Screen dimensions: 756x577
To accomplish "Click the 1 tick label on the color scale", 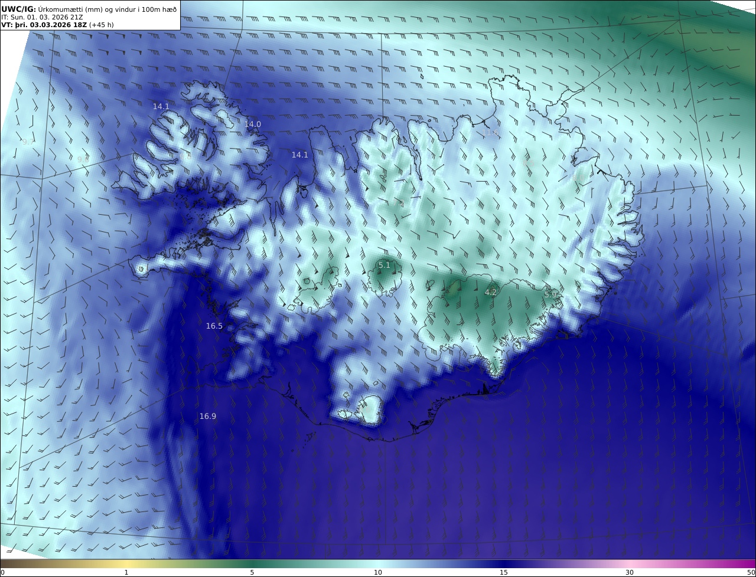I will (126, 572).
